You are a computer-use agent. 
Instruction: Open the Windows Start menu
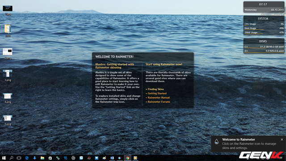pyautogui.click(x=4, y=158)
